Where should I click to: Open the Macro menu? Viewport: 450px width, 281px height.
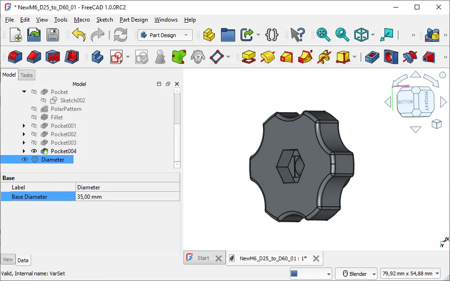point(82,20)
